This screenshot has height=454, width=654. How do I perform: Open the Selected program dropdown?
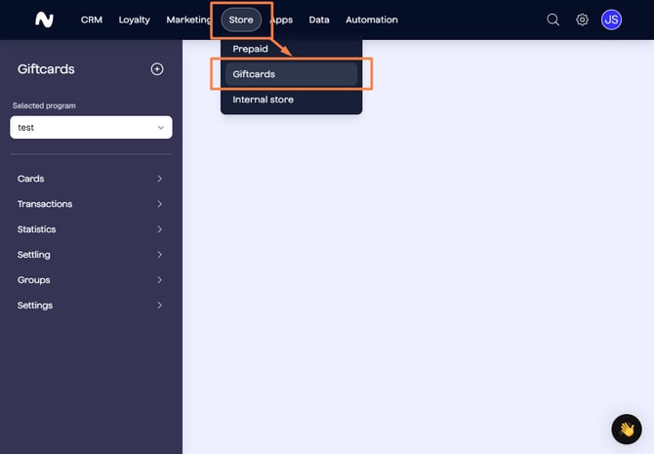(91, 127)
